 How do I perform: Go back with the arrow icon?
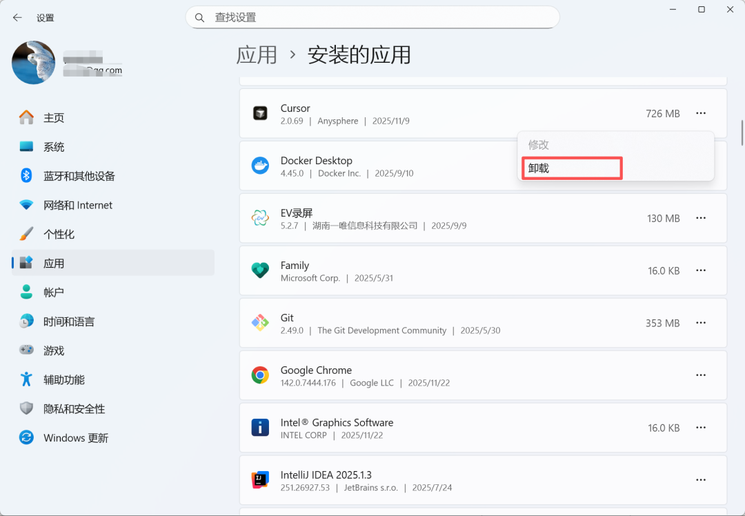click(17, 17)
